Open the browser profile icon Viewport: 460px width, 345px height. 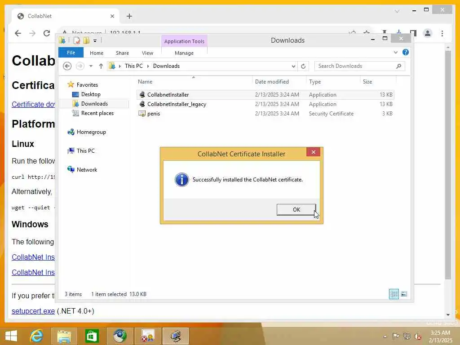click(x=428, y=33)
